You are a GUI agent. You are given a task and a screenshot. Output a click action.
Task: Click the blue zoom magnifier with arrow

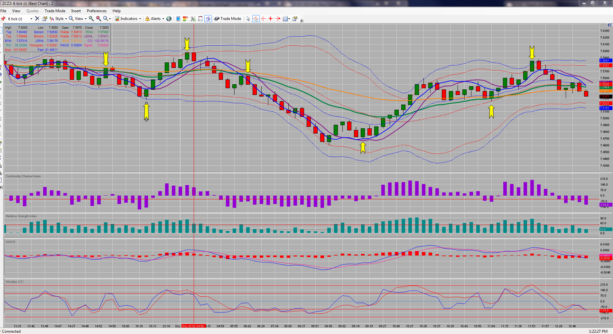(x=105, y=19)
